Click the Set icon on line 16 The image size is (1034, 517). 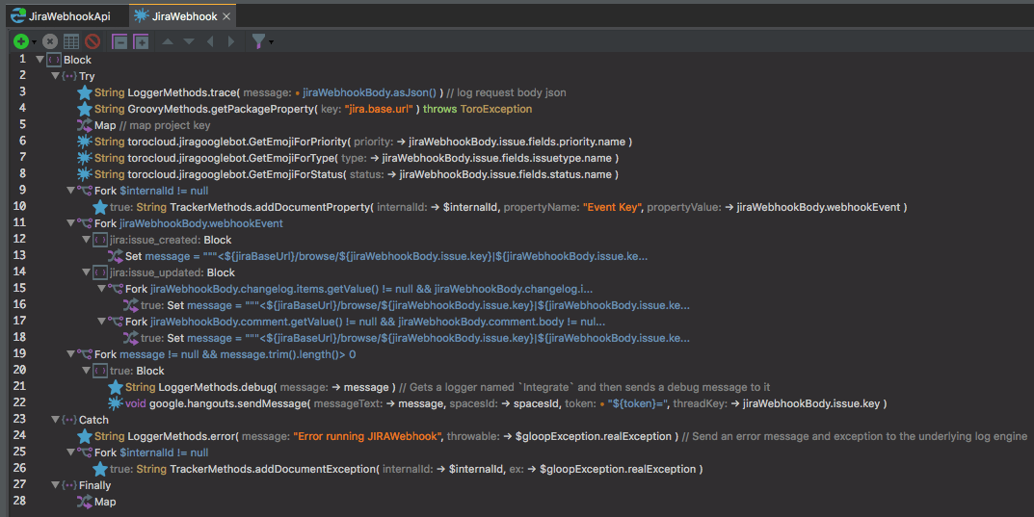coord(130,305)
